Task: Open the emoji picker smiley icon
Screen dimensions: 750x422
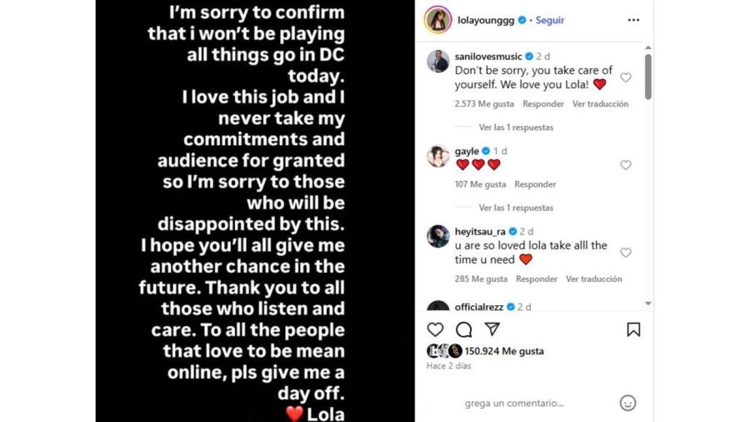Action: pos(627,403)
